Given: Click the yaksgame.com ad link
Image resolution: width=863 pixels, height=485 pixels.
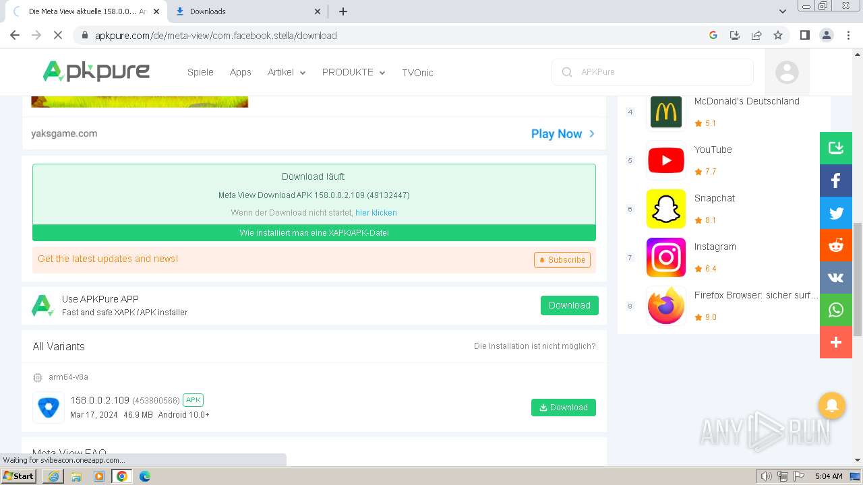Looking at the screenshot, I should 64,133.
